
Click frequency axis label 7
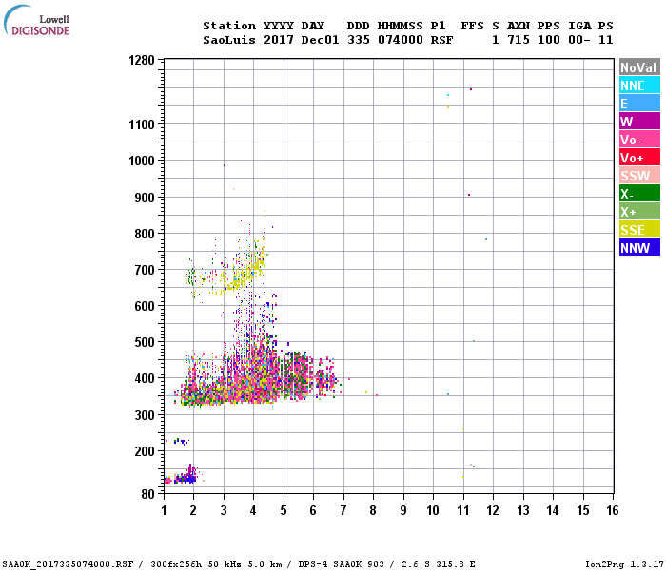[343, 510]
